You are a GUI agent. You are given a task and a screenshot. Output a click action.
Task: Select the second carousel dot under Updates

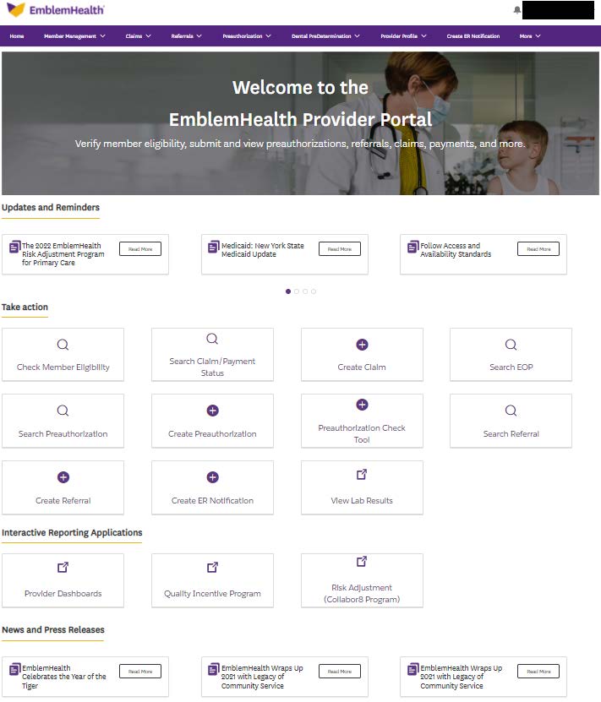point(297,291)
